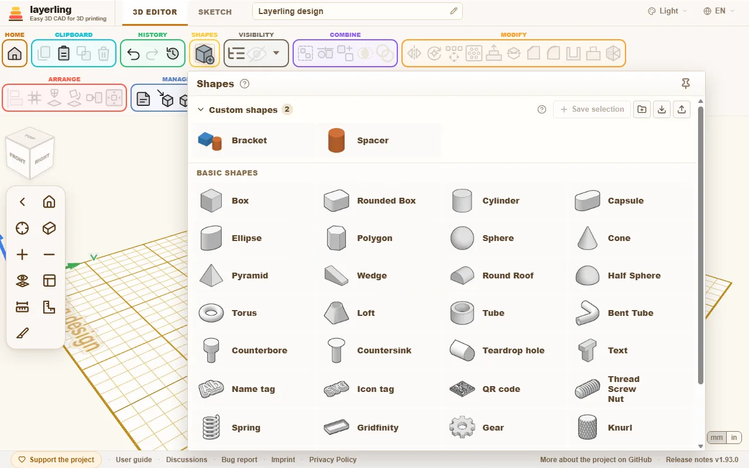The height and width of the screenshot is (468, 749).
Task: Switch to the perspective box view icon
Action: tap(49, 228)
